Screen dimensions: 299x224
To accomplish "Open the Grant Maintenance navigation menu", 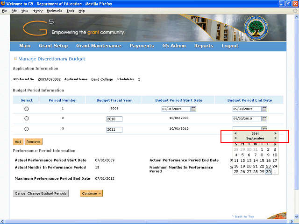I will coord(99,46).
